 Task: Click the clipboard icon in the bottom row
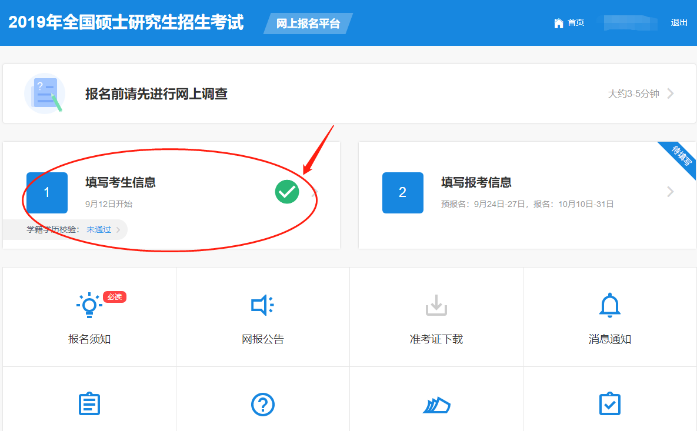89,404
